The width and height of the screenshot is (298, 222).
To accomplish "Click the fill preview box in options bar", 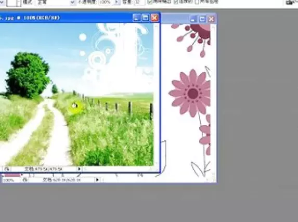I will pos(11,3).
